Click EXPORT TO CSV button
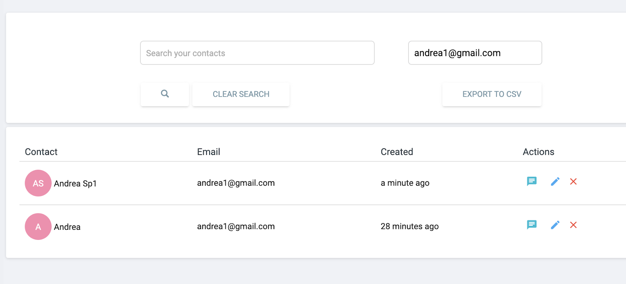626x284 pixels. pyautogui.click(x=492, y=94)
